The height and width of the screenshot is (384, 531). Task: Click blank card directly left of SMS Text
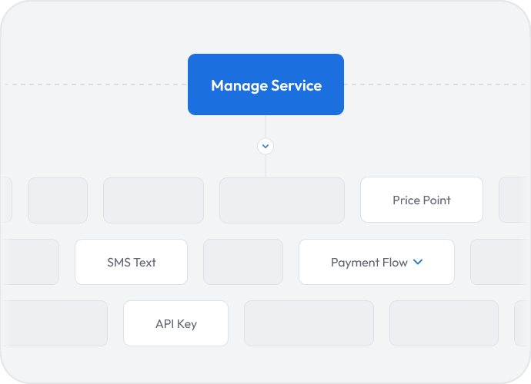(x=30, y=262)
